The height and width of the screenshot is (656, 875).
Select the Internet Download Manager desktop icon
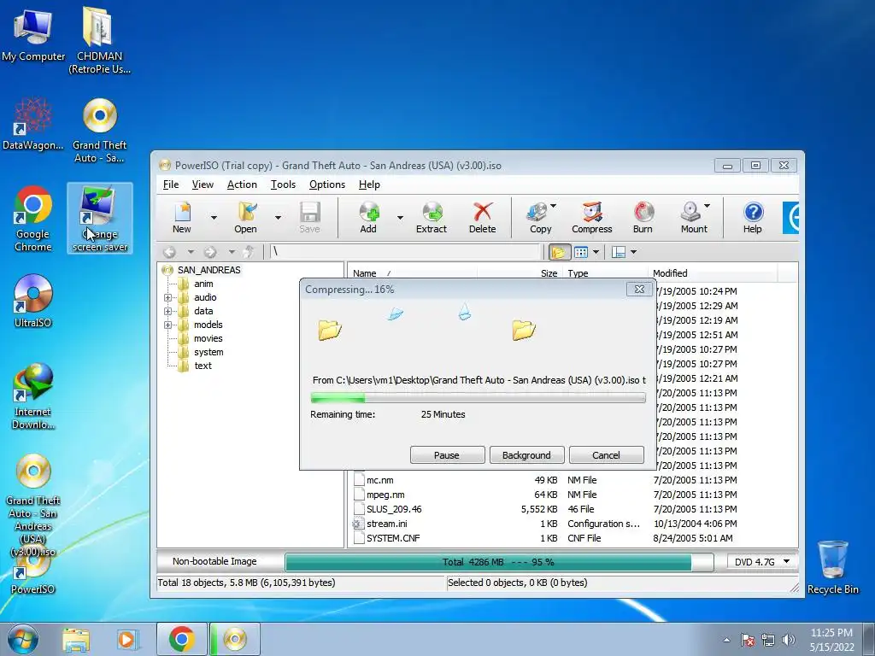(x=33, y=396)
